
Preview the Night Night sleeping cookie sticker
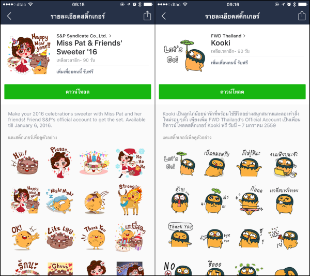(60, 200)
